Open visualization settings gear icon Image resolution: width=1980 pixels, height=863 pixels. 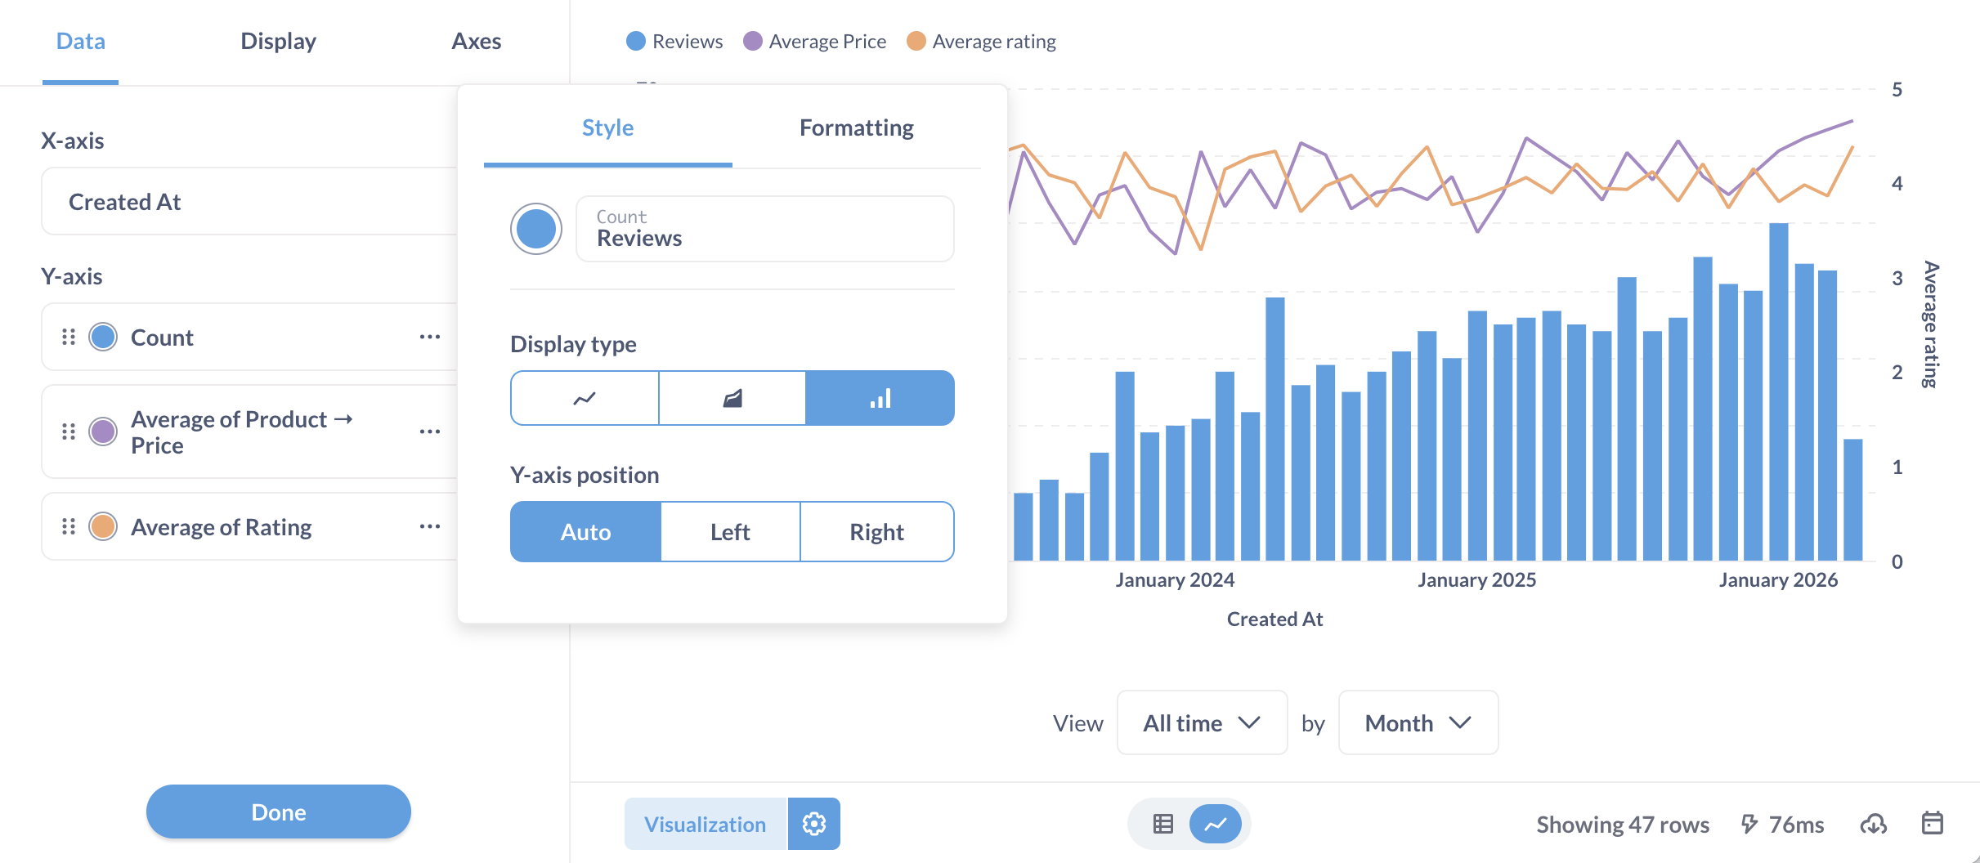[x=814, y=824]
